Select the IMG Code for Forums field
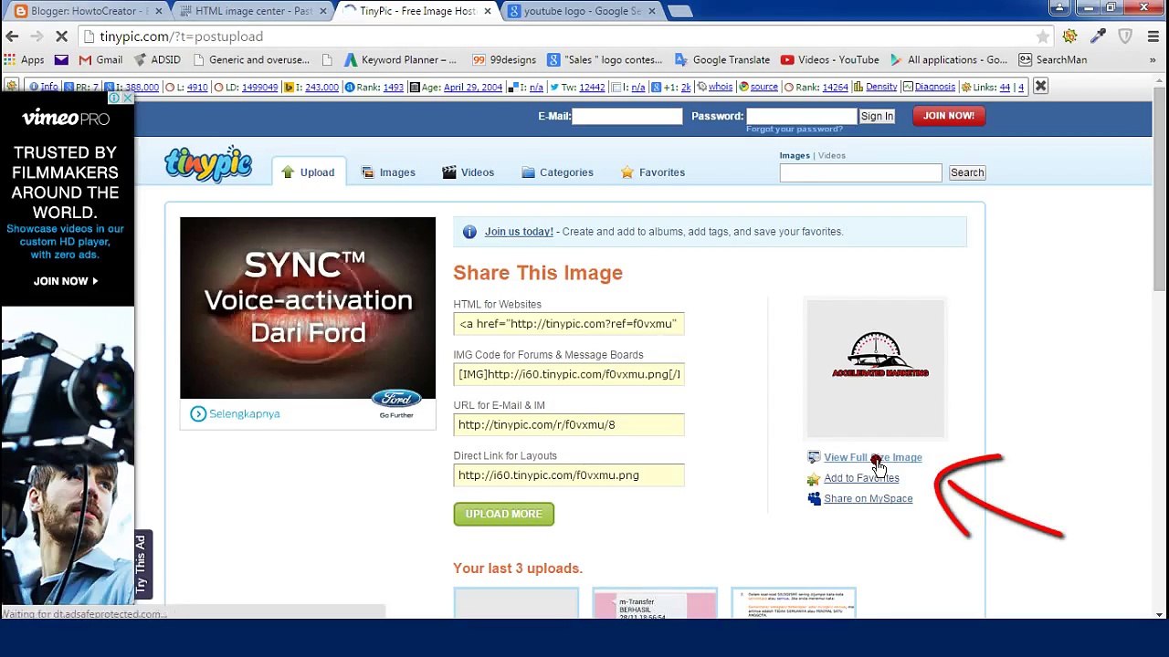Viewport: 1169px width, 657px height. point(569,374)
